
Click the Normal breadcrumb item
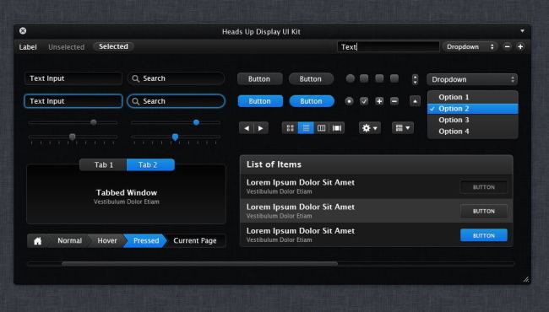(69, 240)
